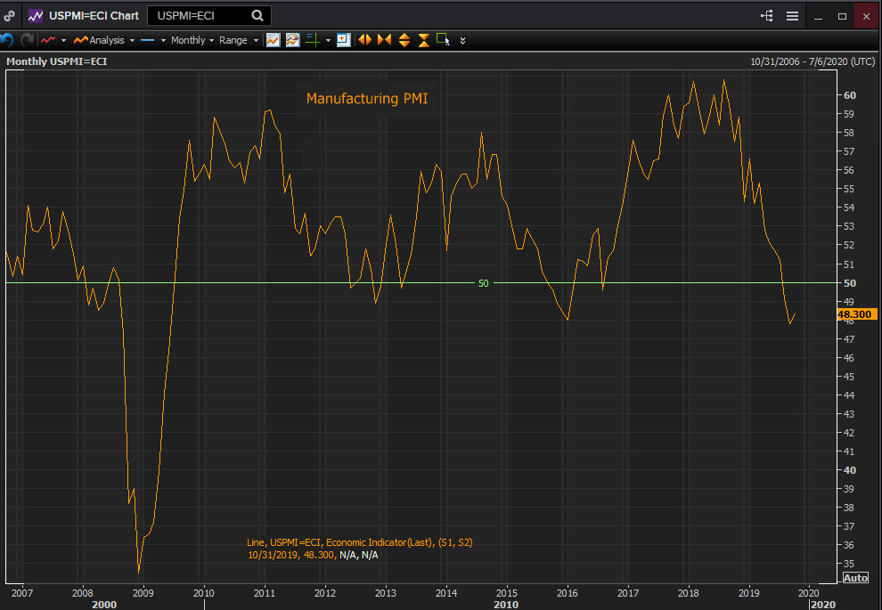Expand the Monthly interval dropdown

[191, 40]
